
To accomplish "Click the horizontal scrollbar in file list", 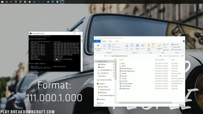I will 146,103.
